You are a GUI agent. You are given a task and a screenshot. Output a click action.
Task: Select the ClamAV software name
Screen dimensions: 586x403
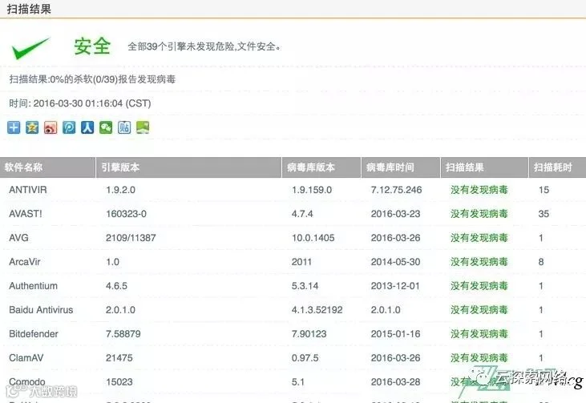pyautogui.click(x=26, y=358)
